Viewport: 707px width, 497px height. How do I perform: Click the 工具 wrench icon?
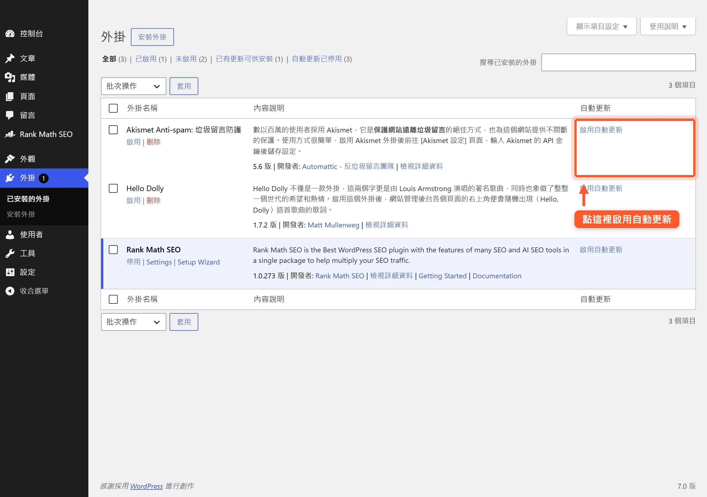[x=10, y=253]
